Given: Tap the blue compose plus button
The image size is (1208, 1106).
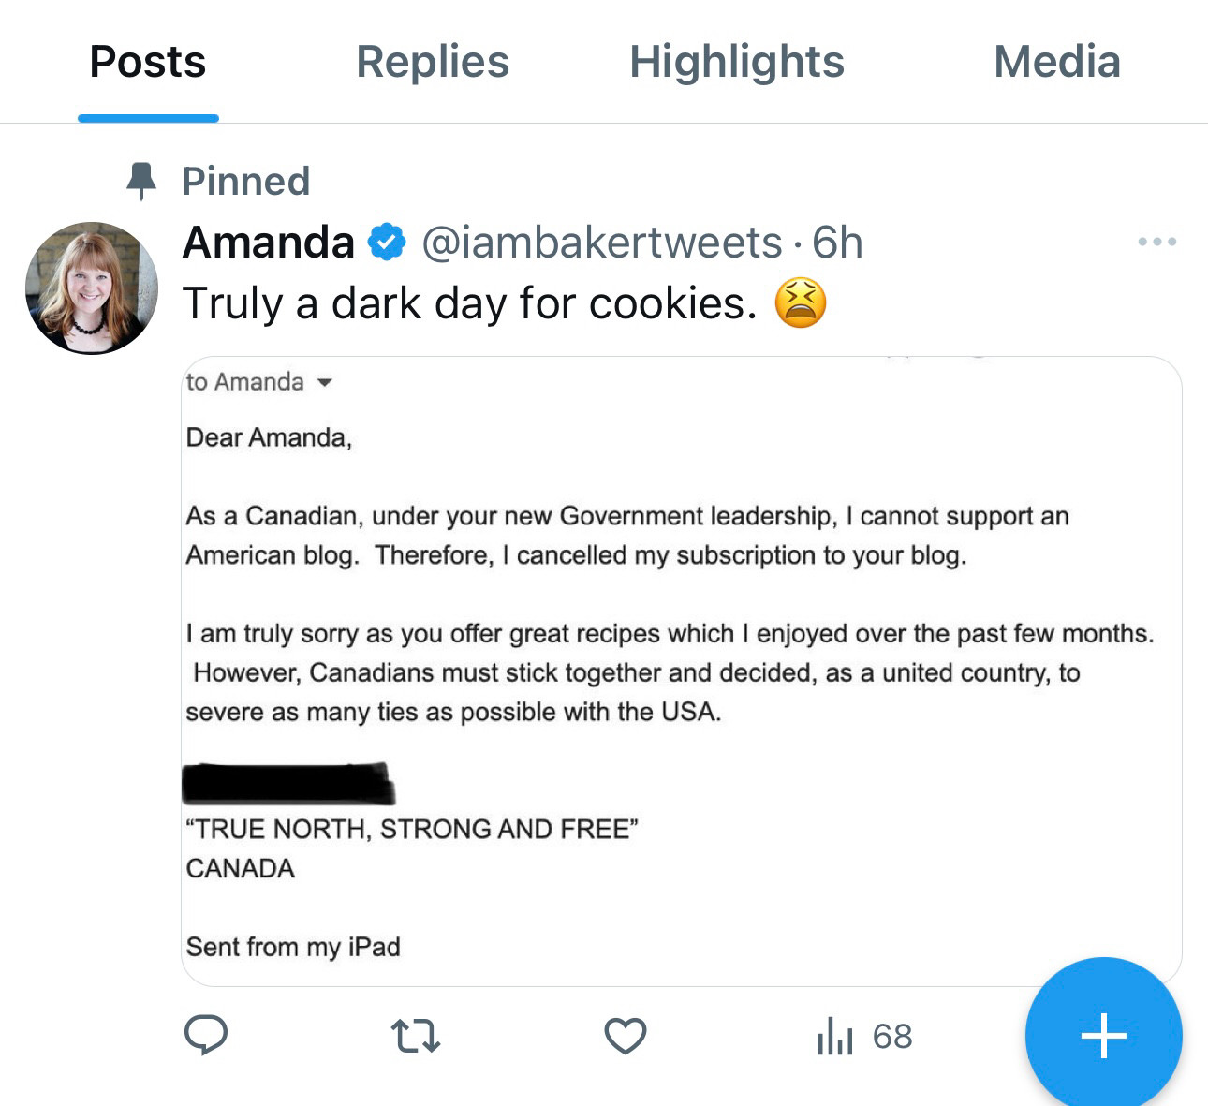Looking at the screenshot, I should [x=1103, y=1036].
